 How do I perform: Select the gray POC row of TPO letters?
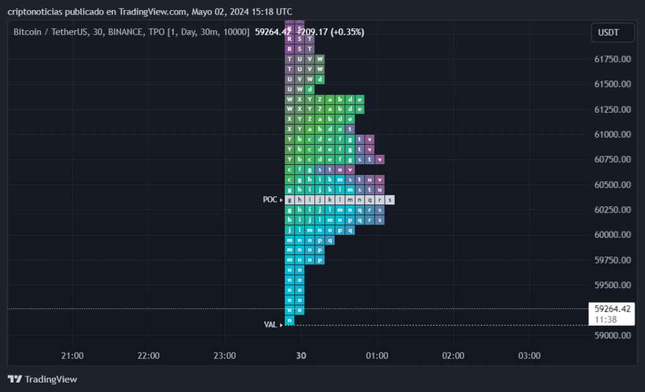coord(340,199)
